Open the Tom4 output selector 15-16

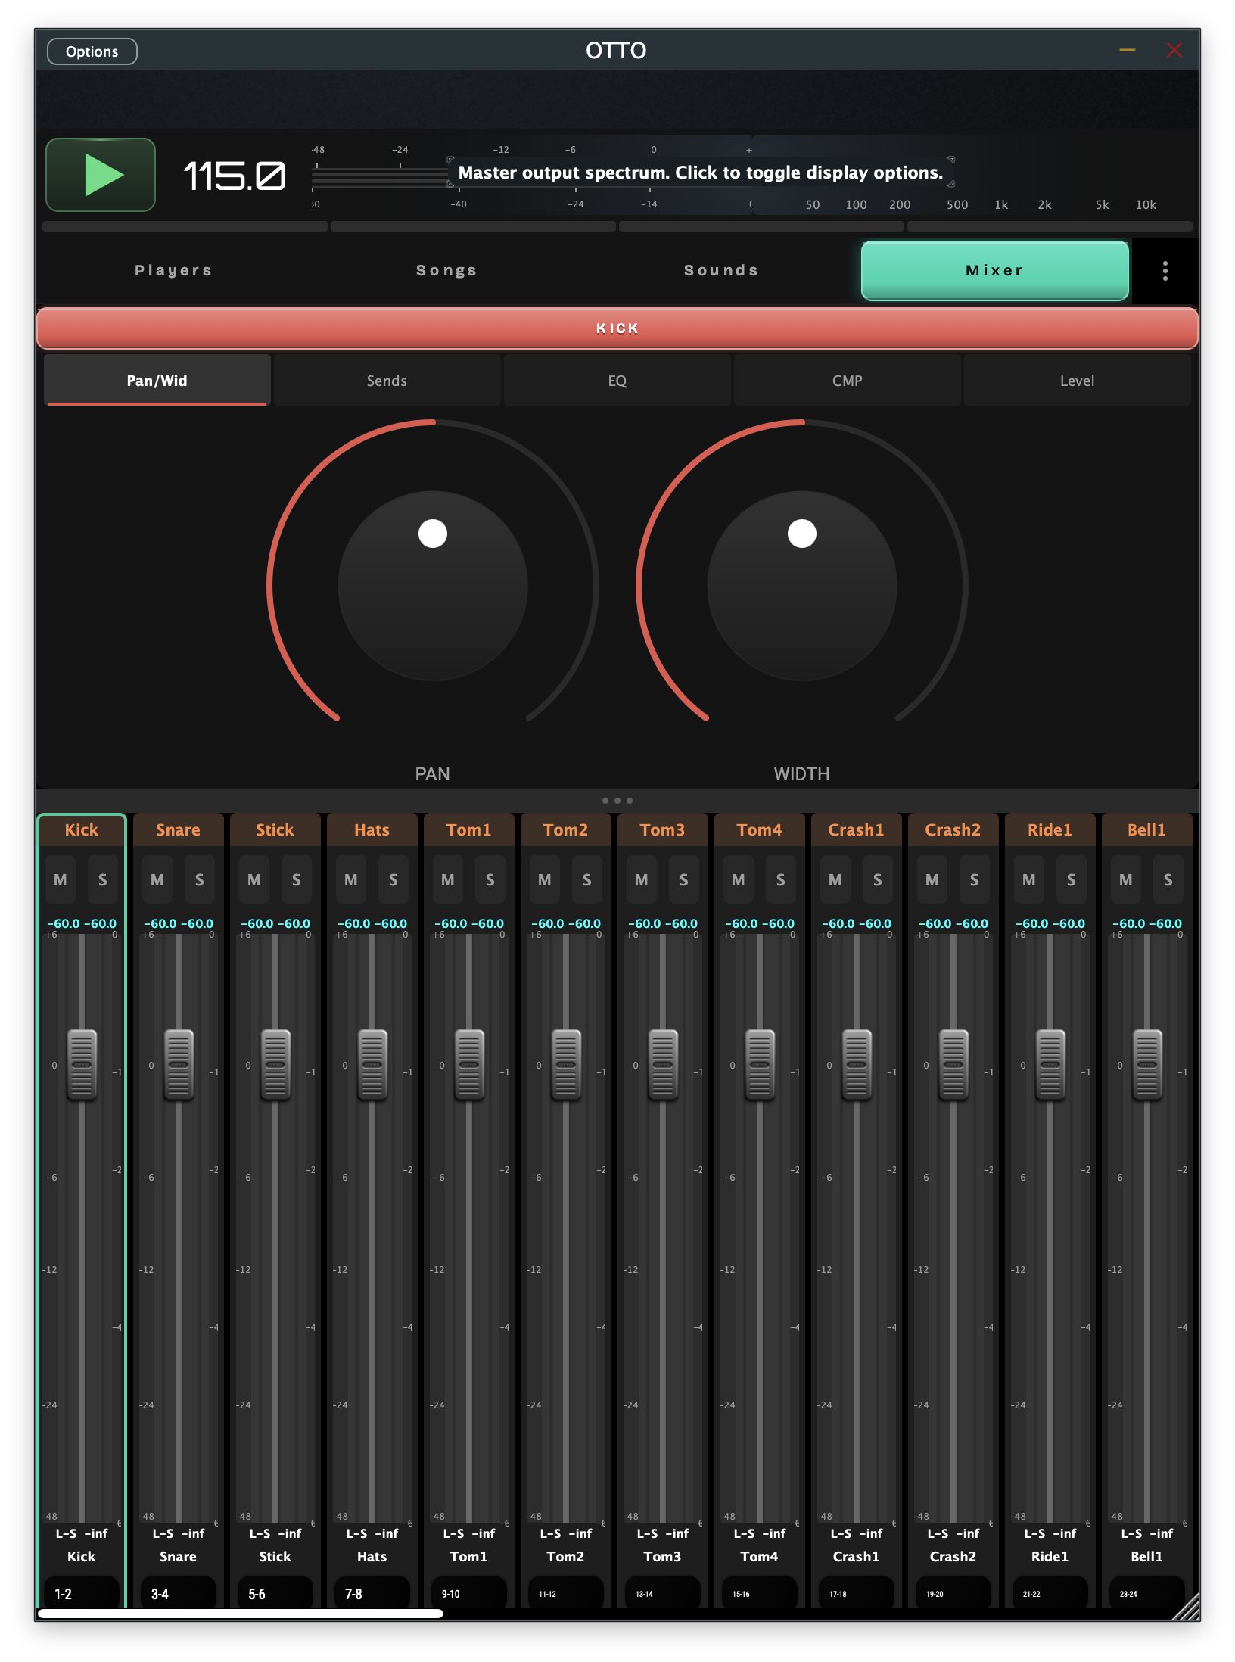[x=760, y=1593]
